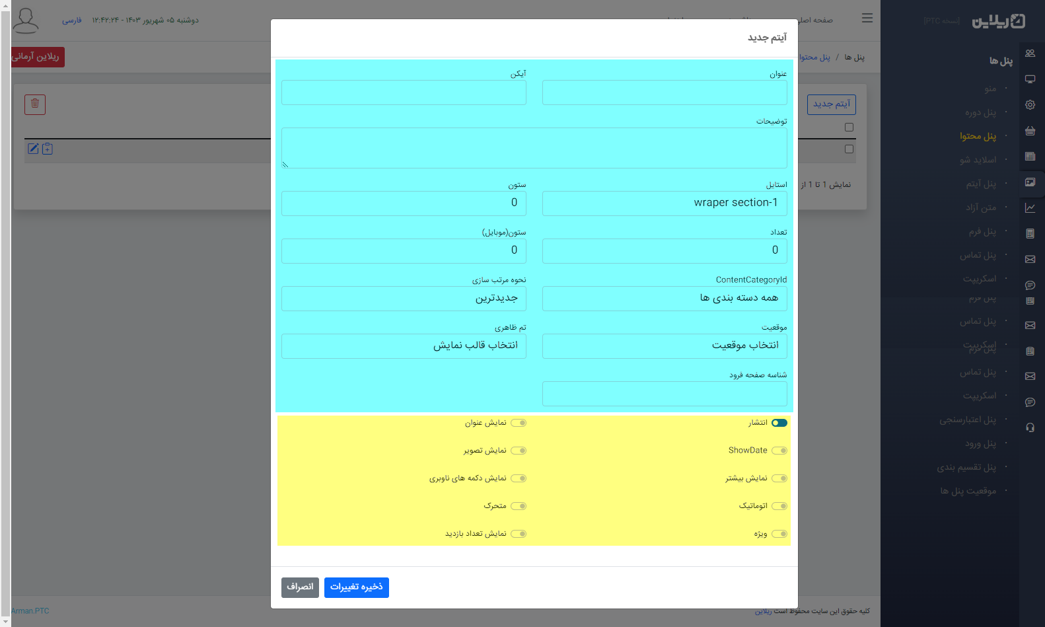Click the فارسی language link
Image resolution: width=1045 pixels, height=627 pixels.
pos(72,20)
